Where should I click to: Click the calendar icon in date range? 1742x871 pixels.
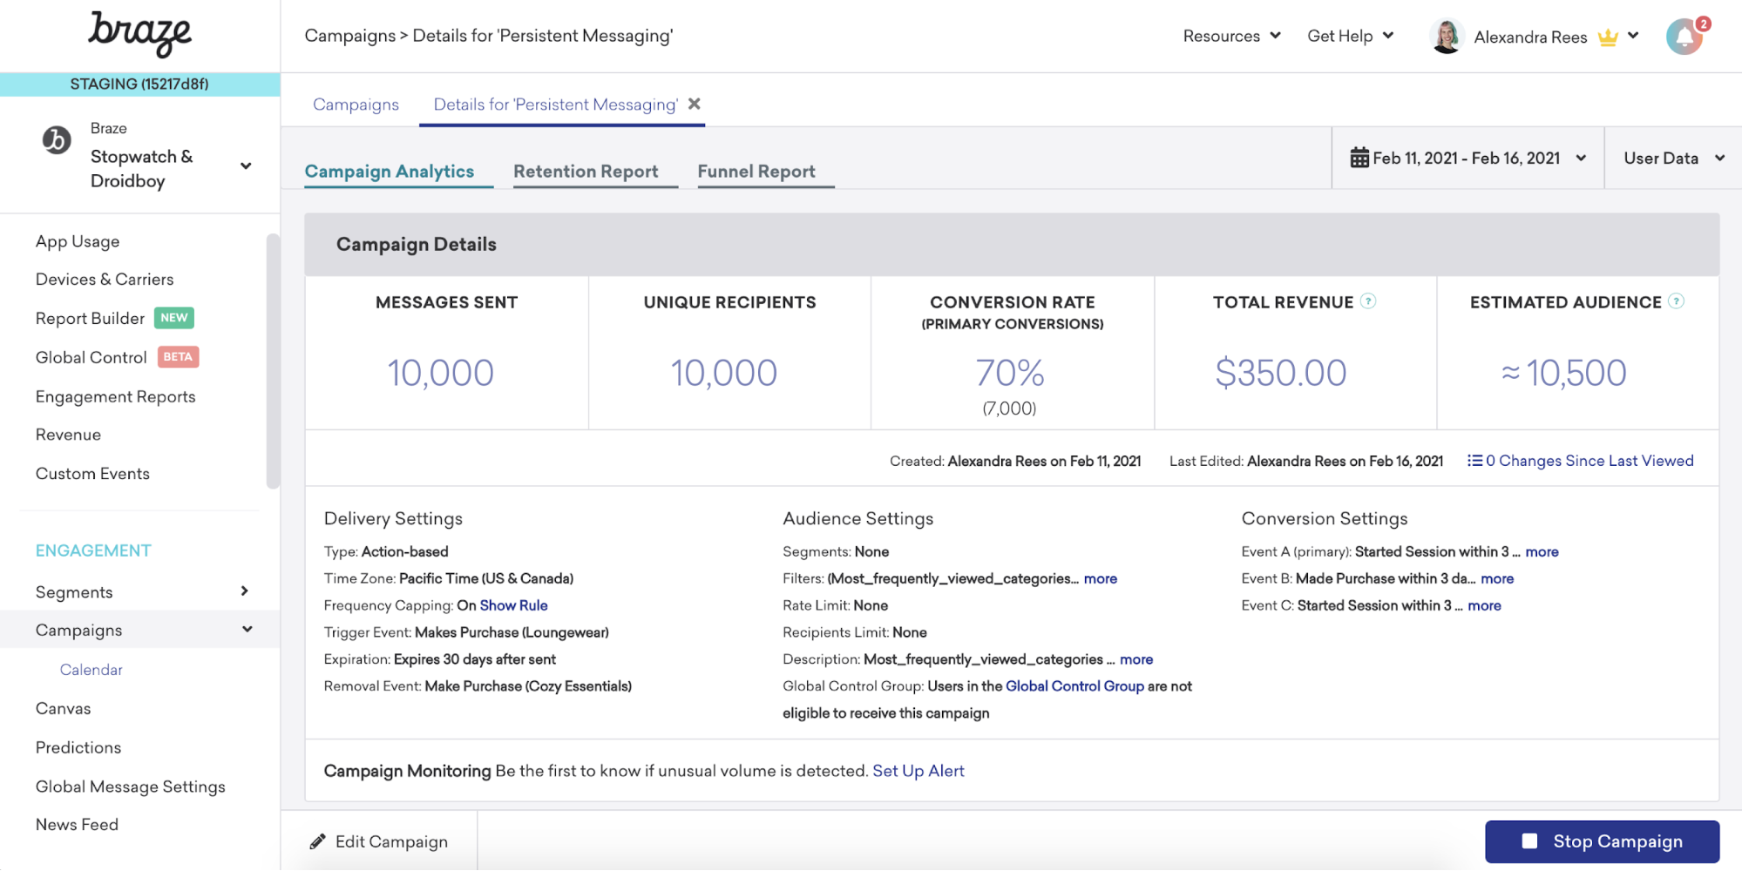[x=1359, y=158]
